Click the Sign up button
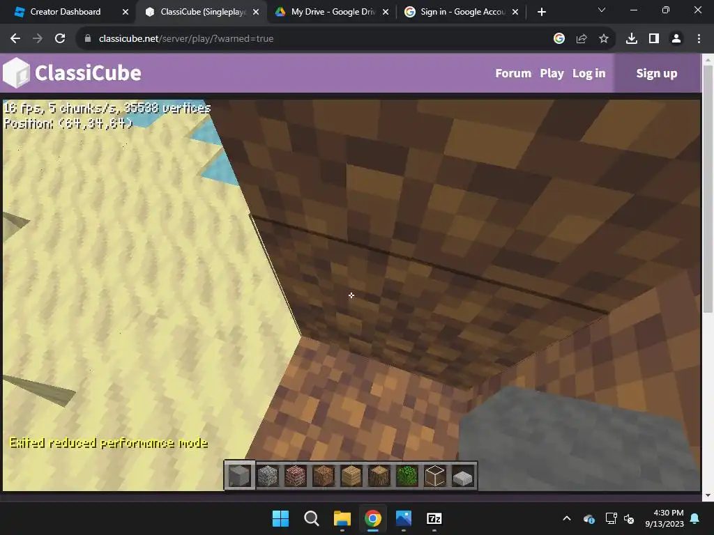 (657, 73)
